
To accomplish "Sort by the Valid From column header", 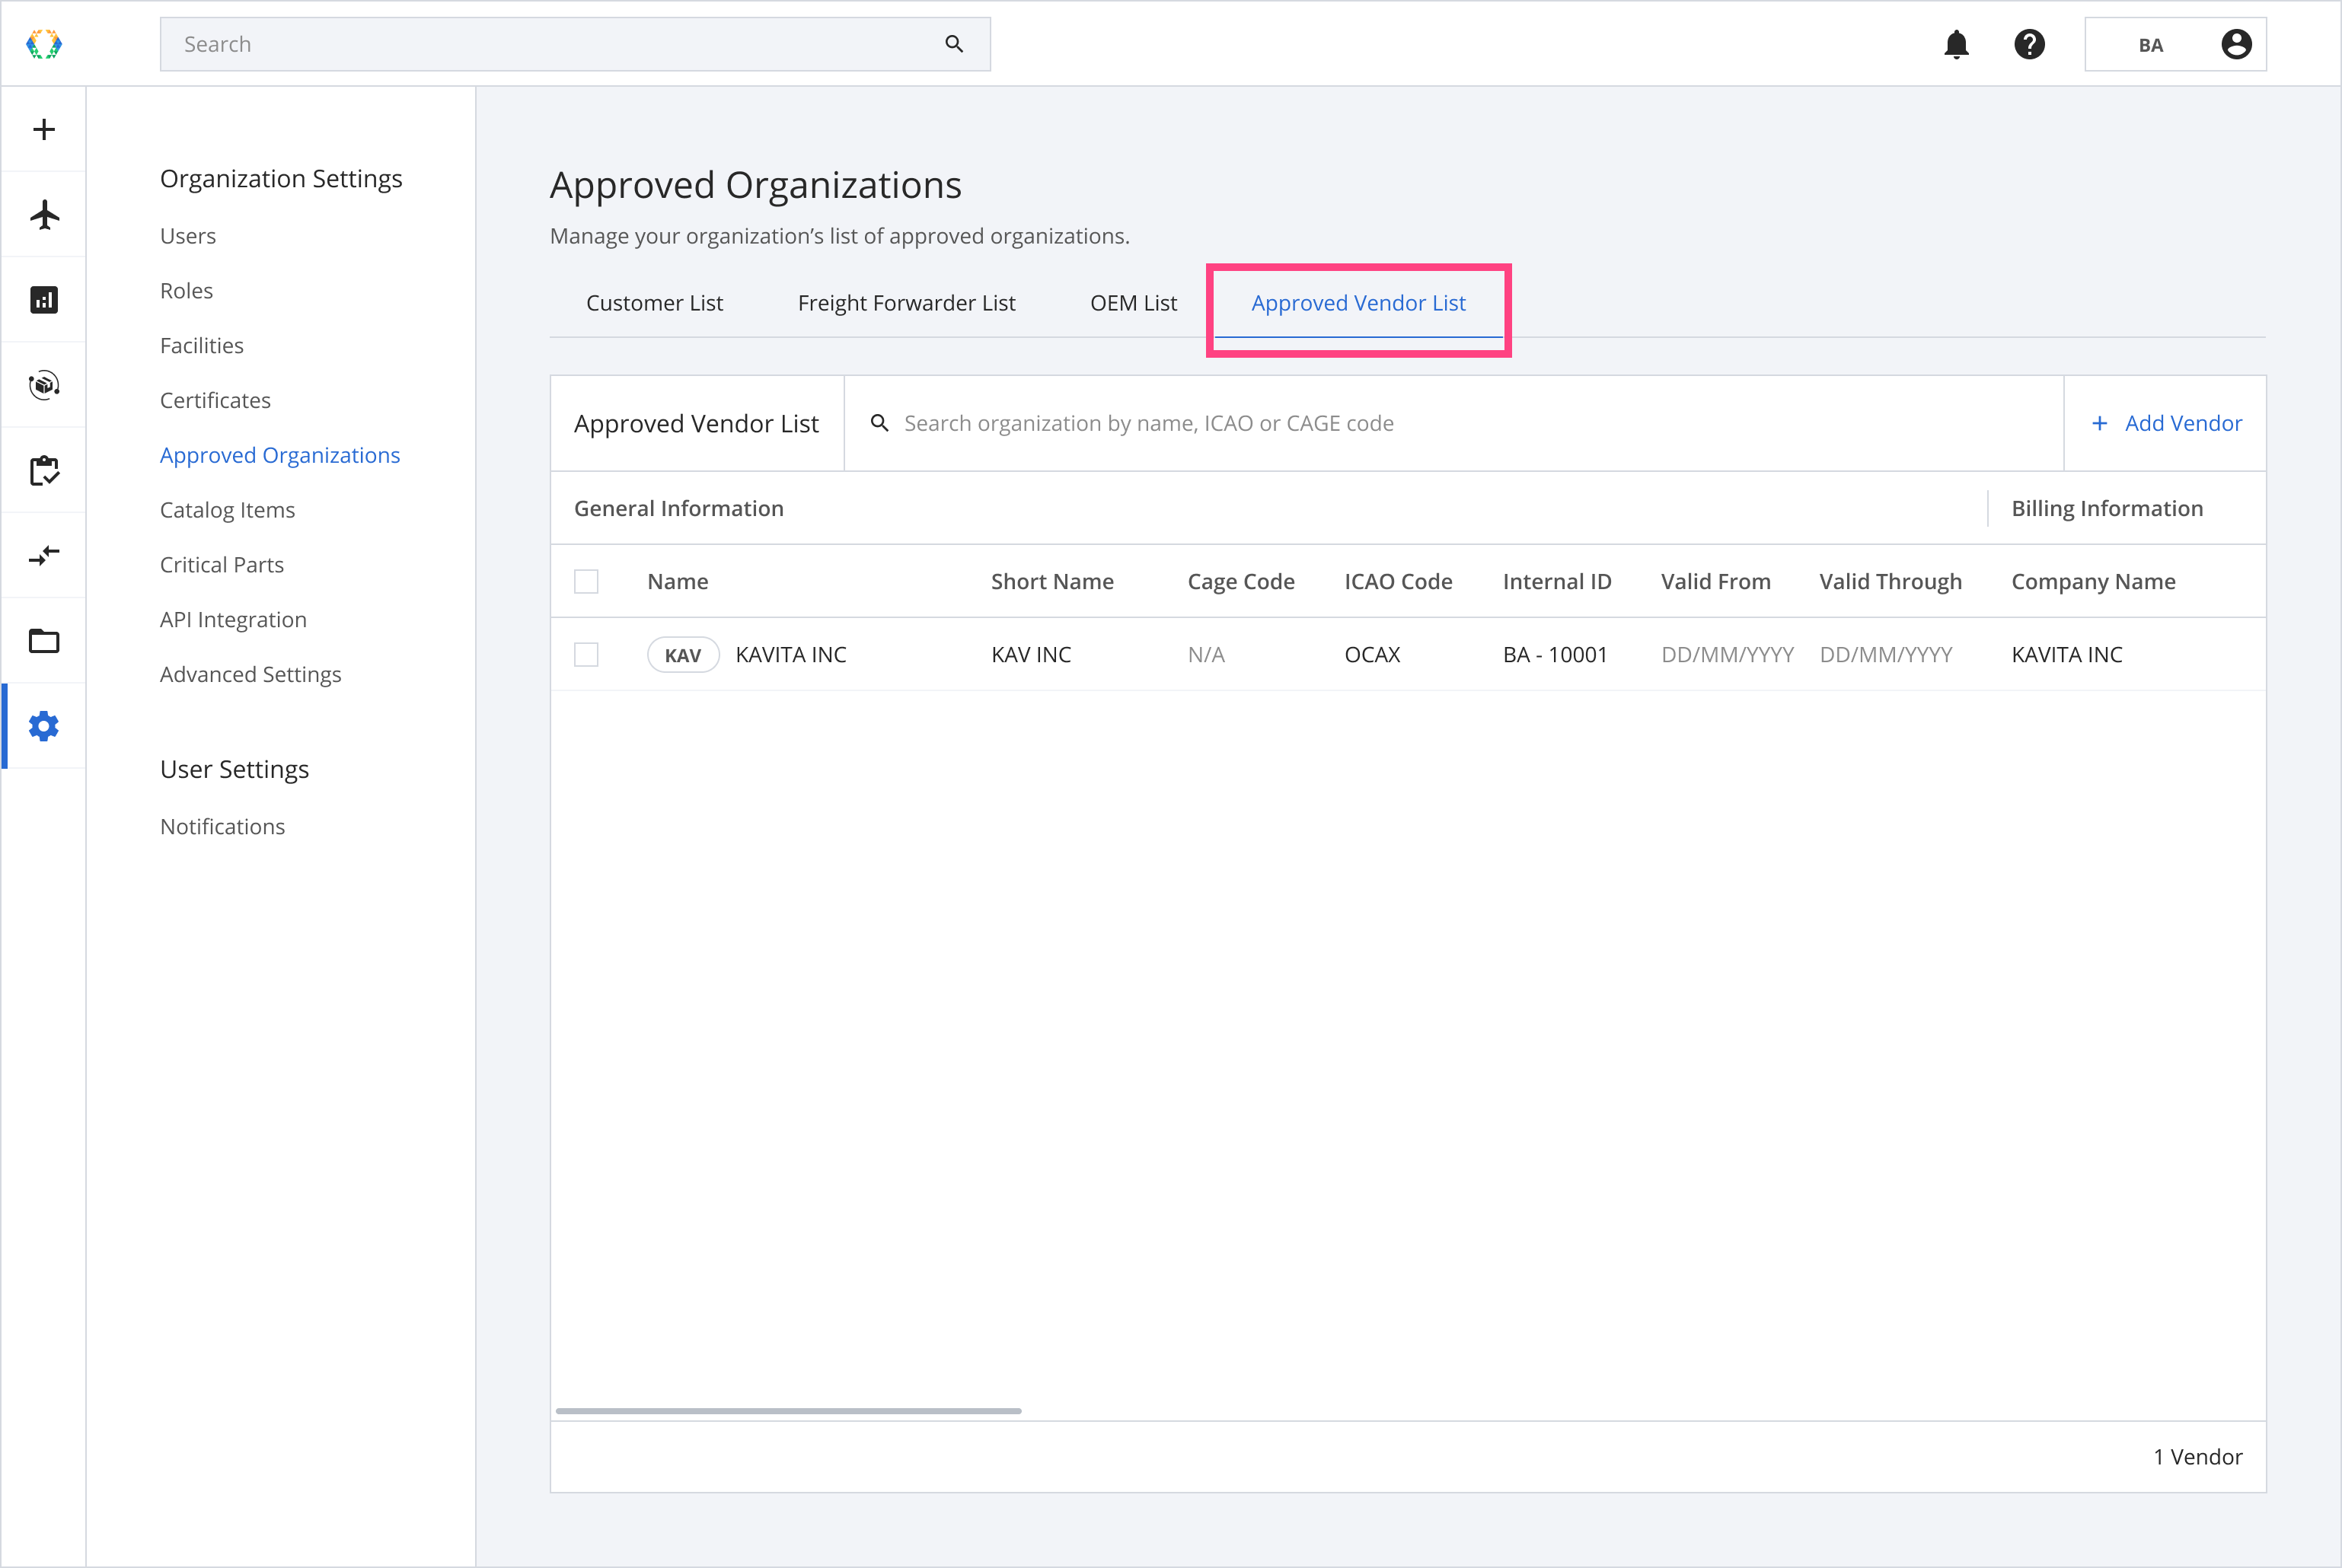I will 1716,582.
